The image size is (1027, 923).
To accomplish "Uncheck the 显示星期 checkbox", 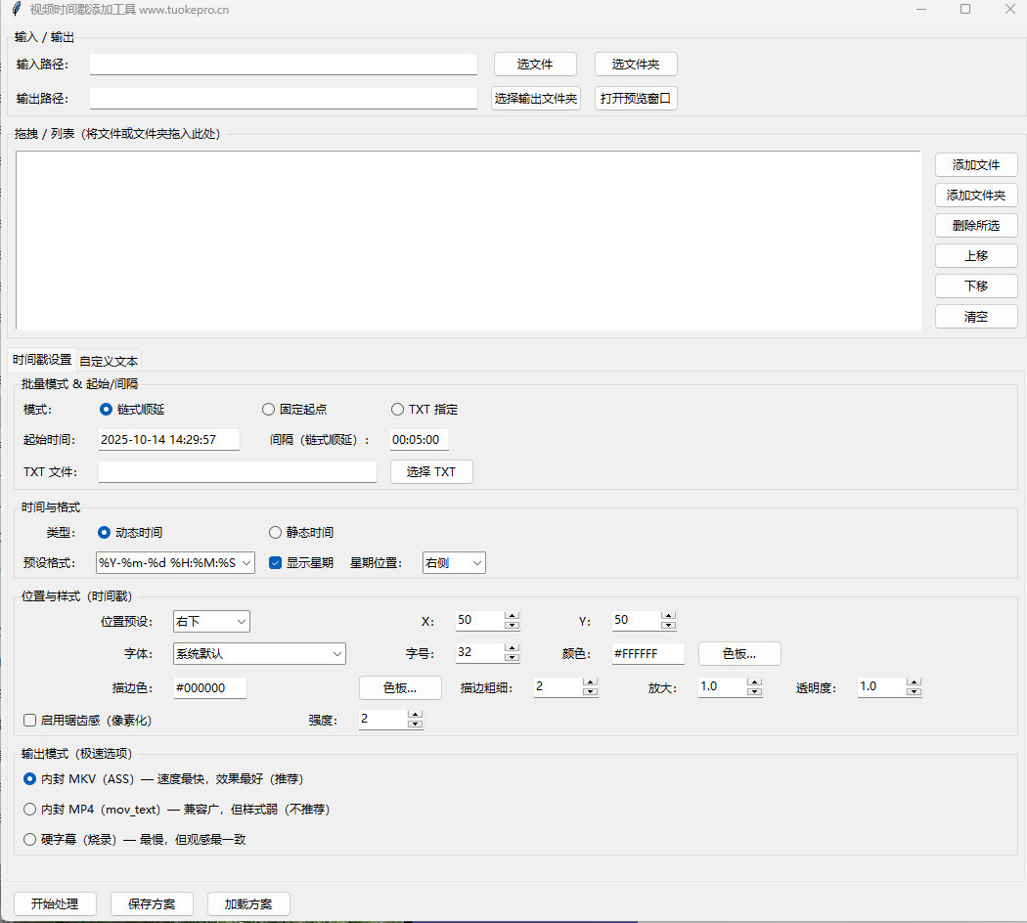I will click(x=276, y=562).
